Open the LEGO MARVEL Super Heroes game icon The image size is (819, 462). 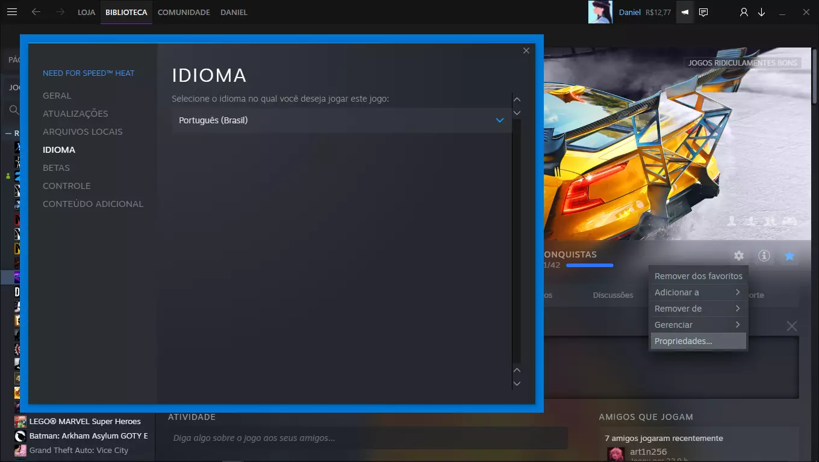20,421
